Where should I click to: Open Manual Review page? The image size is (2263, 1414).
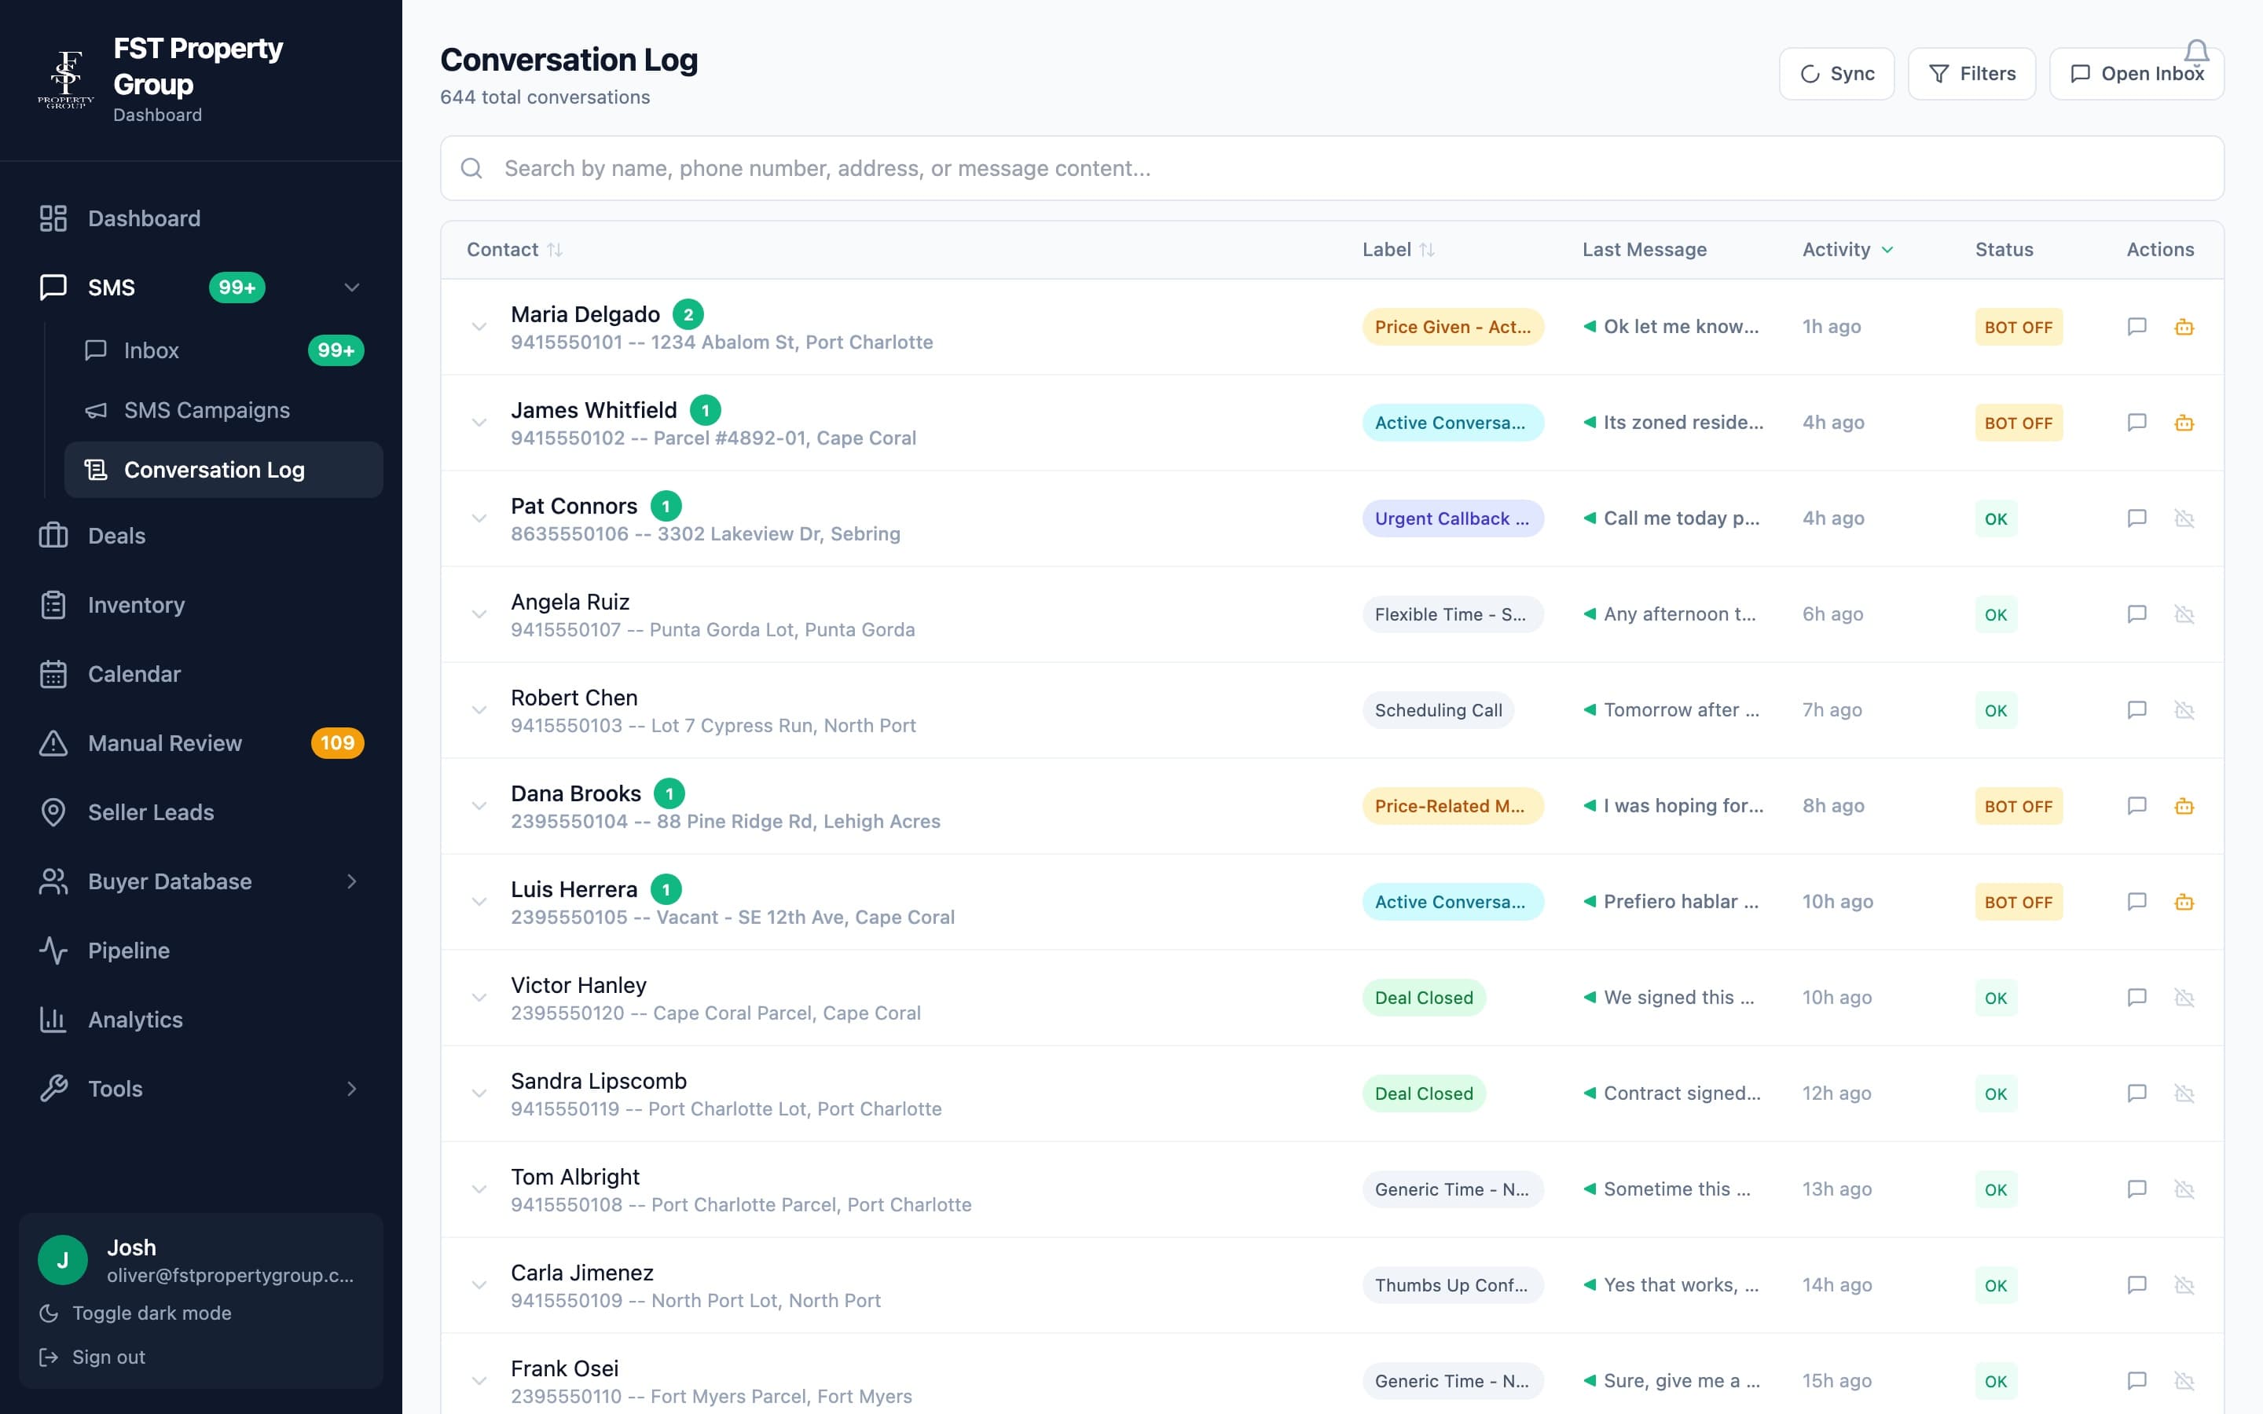(x=201, y=743)
